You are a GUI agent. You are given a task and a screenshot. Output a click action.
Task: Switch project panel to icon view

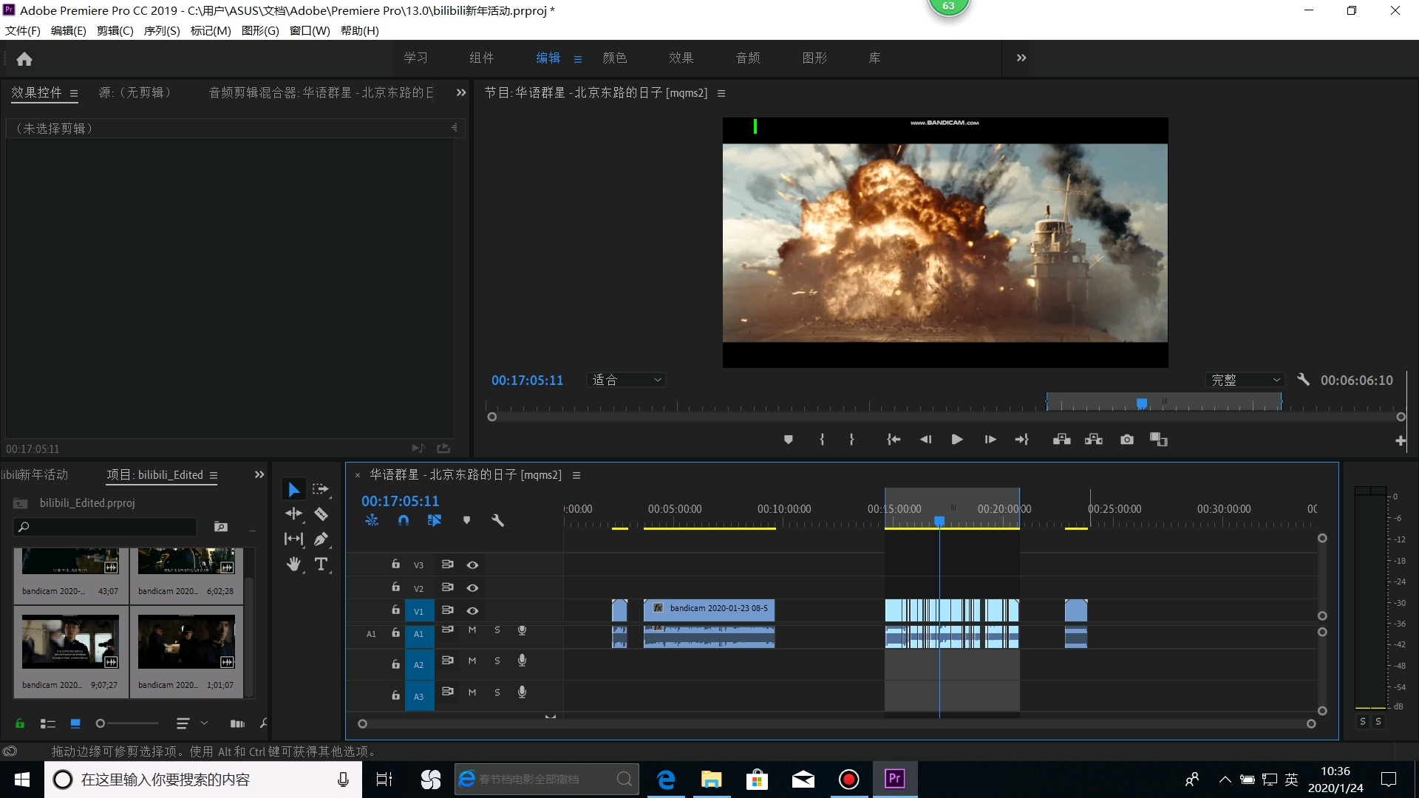pos(75,723)
